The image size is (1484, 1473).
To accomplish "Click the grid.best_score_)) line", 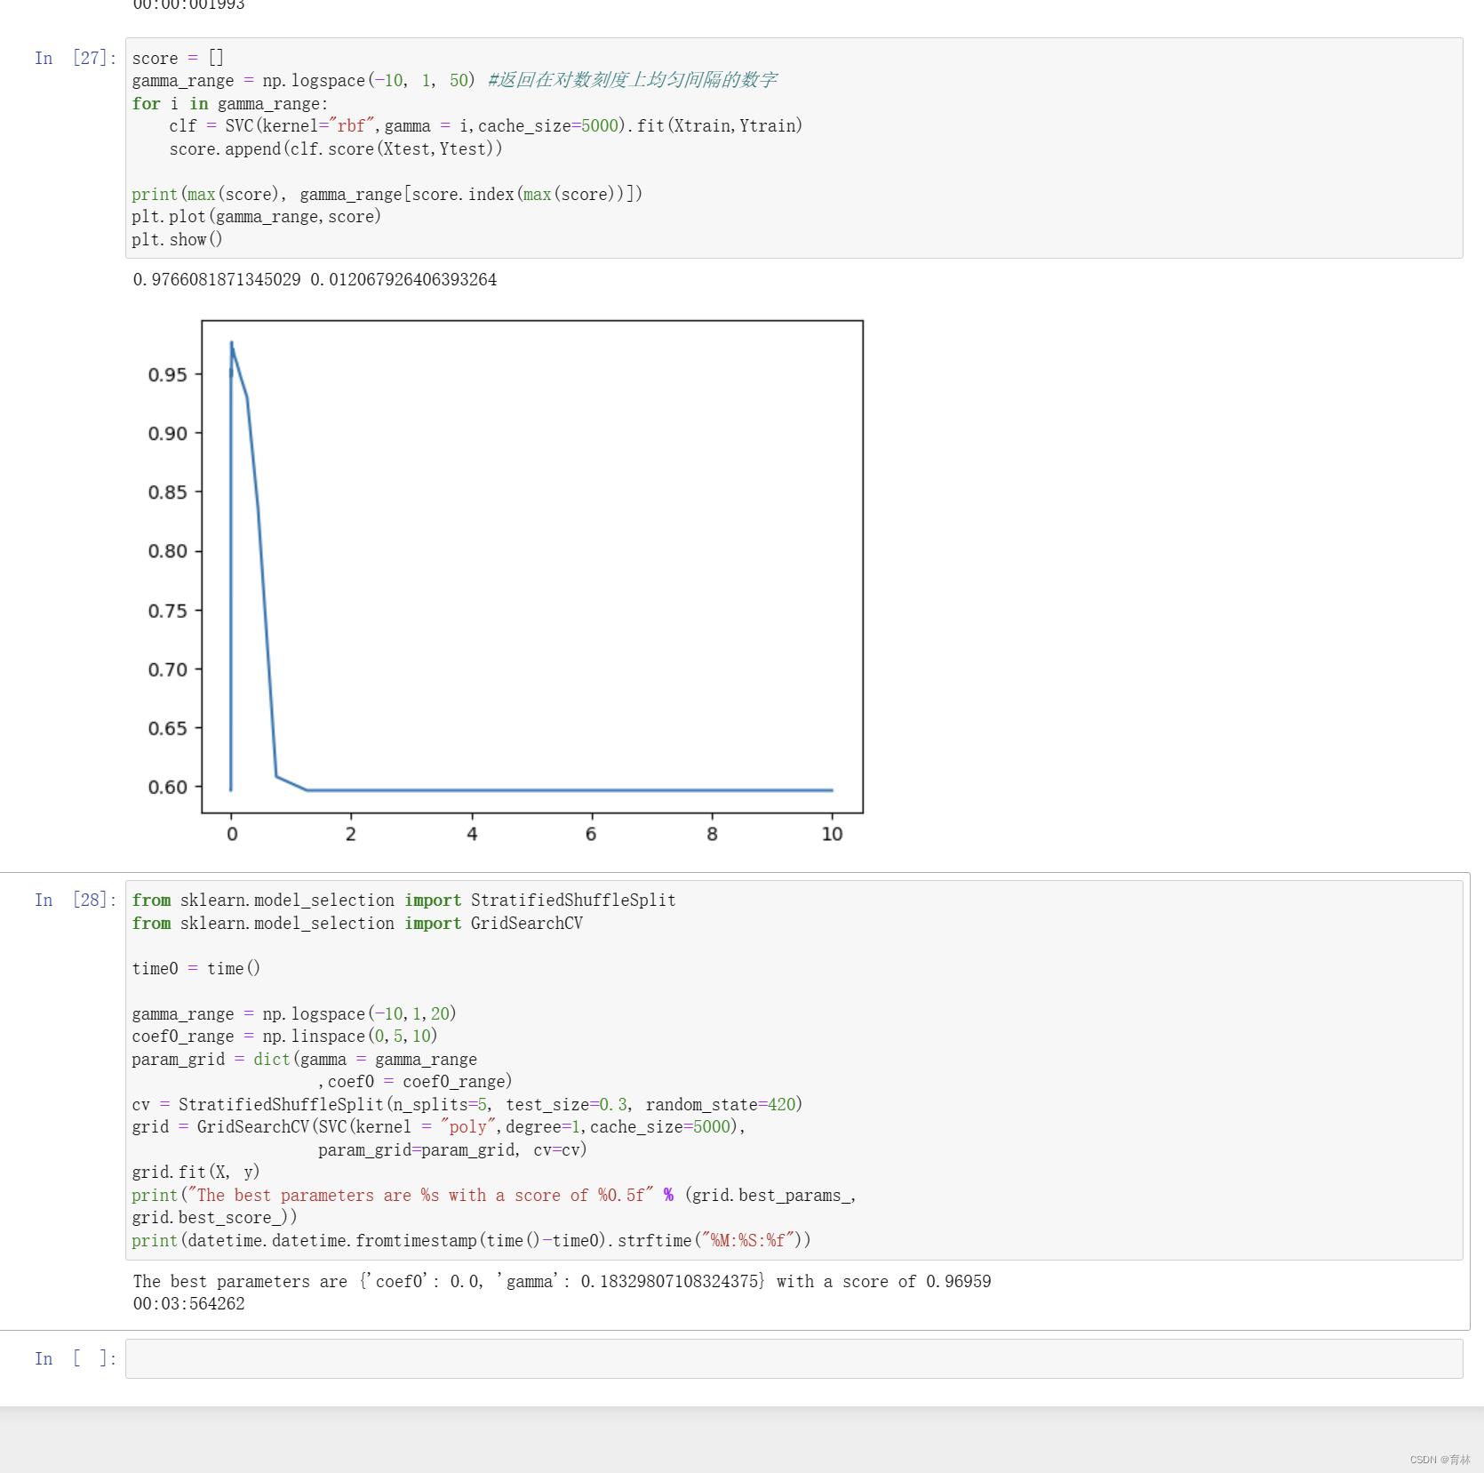I will click(x=214, y=1217).
